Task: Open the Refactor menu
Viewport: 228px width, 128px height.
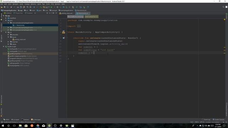Action: click(33, 4)
